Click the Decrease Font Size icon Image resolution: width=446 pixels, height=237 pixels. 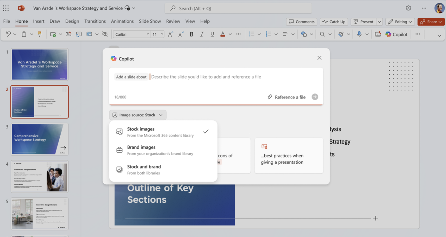pos(181,34)
